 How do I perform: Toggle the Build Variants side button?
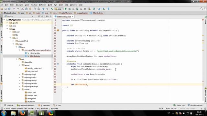(1, 96)
